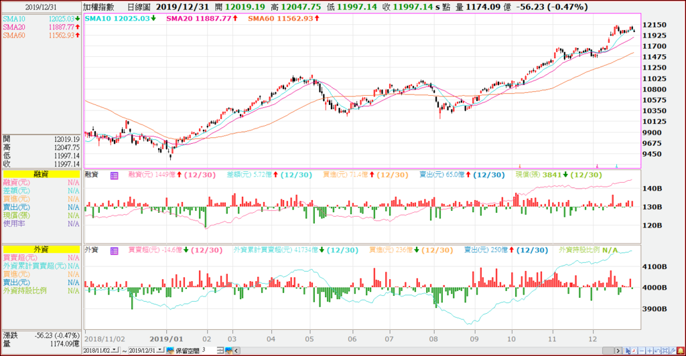Viewport: 686px width, 356px height.
Task: Open the end date 2019/12/31 dropdown
Action: click(160, 350)
